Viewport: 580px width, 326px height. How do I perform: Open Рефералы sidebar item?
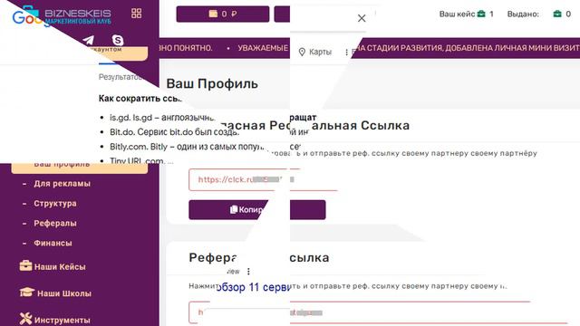55,224
